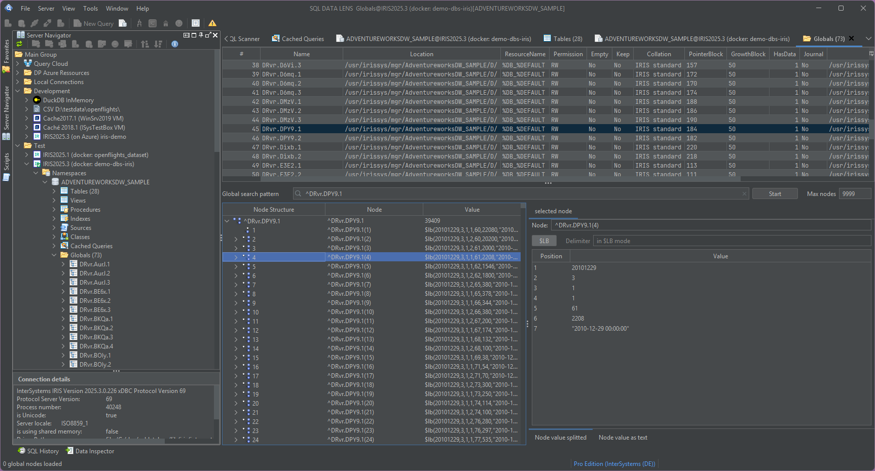Click the connect plug icon in main toolbar
875x471 pixels.
click(x=34, y=23)
